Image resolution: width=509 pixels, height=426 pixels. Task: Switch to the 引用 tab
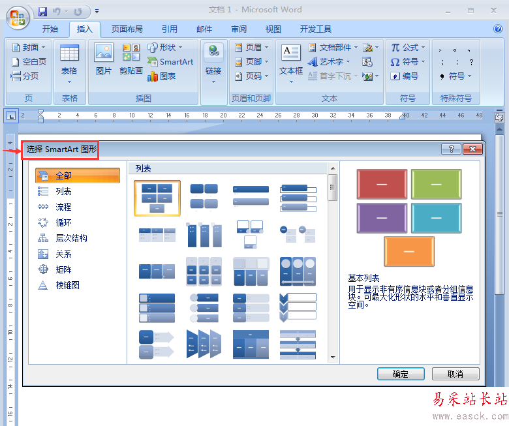click(x=170, y=29)
